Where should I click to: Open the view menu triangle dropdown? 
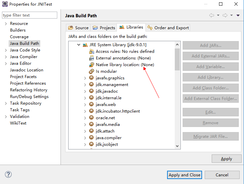[238, 15]
